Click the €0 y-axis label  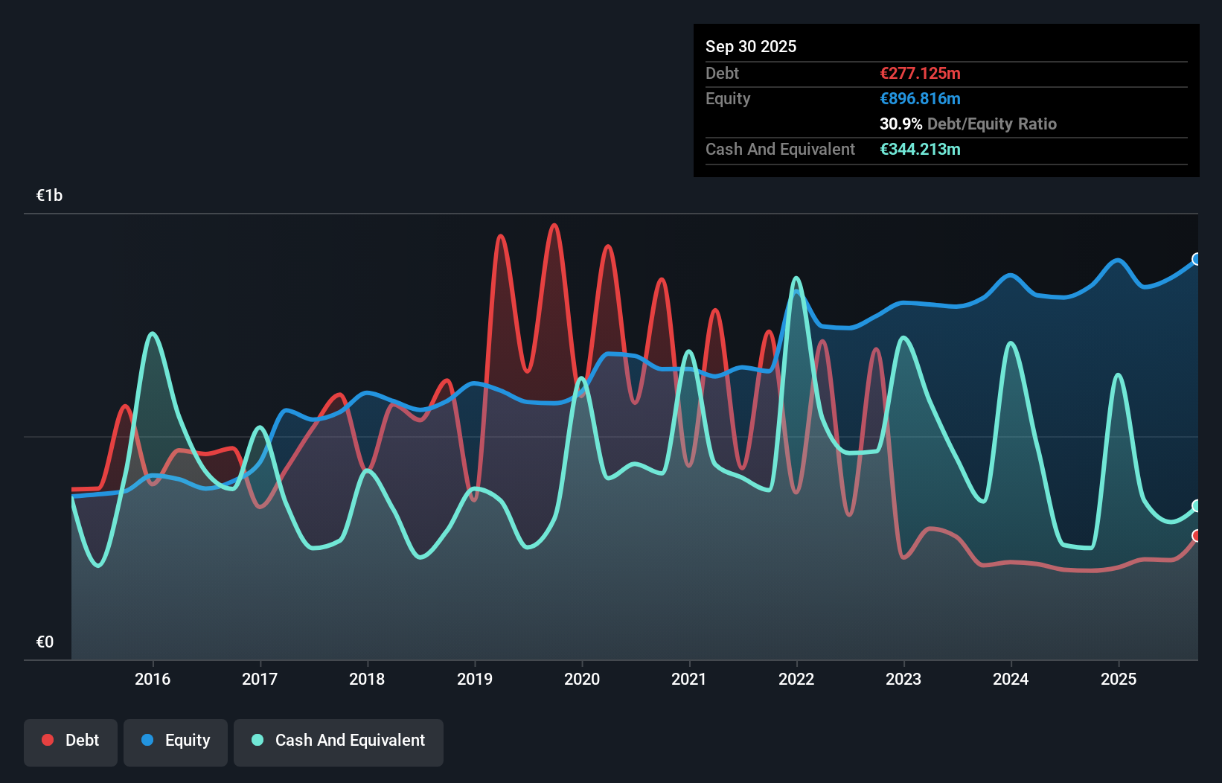45,642
